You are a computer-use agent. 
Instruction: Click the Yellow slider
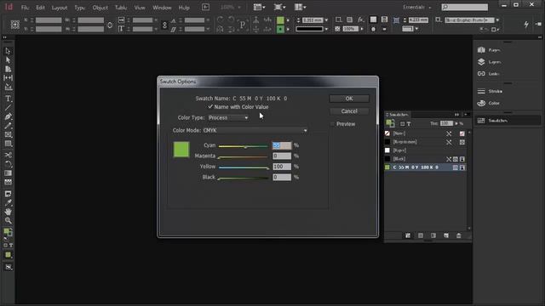[244, 167]
